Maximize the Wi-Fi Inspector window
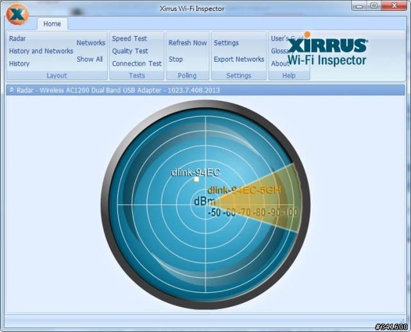411x332 pixels. 374,6
